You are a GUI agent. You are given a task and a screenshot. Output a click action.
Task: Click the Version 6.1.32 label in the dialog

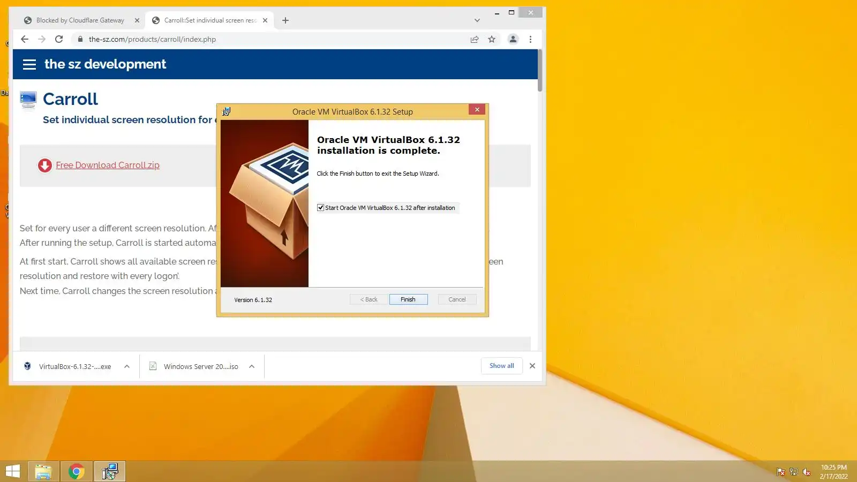[253, 300]
